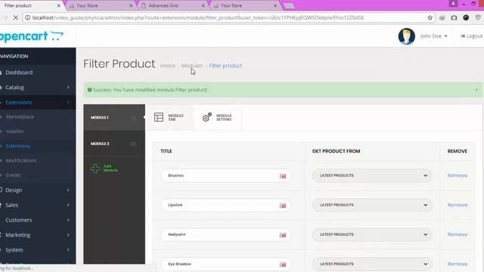Remove the Nailpaint tab row
The height and width of the screenshot is (272, 484).
[x=458, y=235]
